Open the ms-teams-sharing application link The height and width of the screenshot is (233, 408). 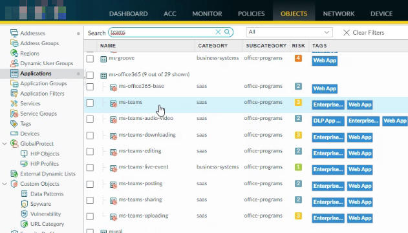[x=140, y=199]
